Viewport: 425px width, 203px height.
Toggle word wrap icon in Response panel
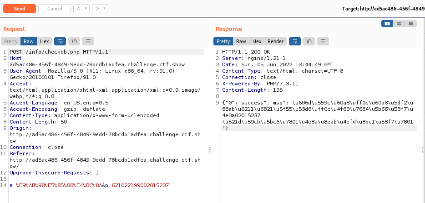click(295, 41)
